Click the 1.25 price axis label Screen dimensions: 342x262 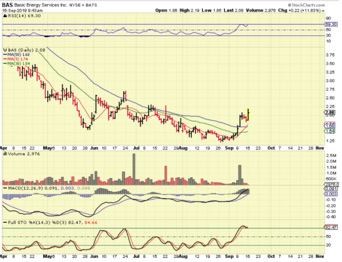coord(330,141)
